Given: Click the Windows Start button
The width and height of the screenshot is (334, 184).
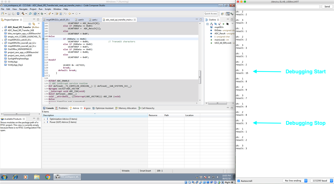Looking at the screenshot, I should pos(4,177).
